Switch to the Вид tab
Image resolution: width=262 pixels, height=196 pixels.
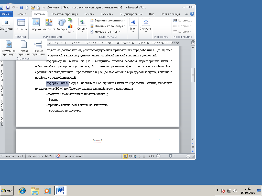pyautogui.click(x=152, y=14)
